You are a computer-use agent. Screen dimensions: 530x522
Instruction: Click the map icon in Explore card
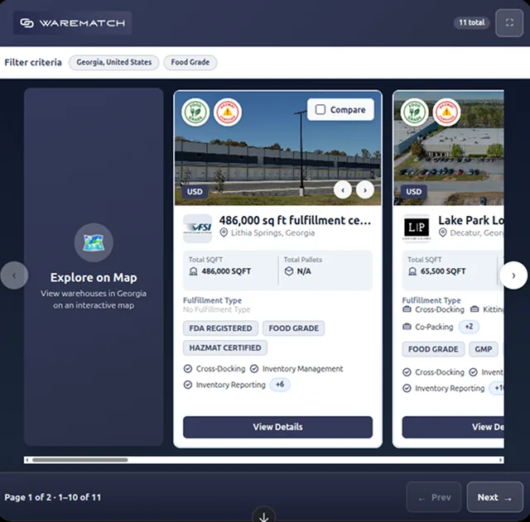[x=94, y=242]
